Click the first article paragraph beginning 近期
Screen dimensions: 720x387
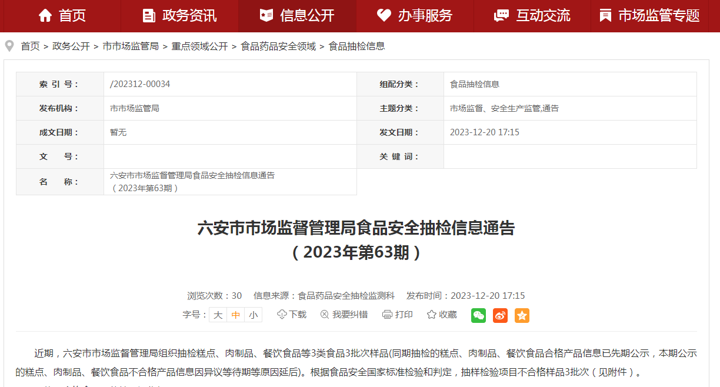coord(356,363)
